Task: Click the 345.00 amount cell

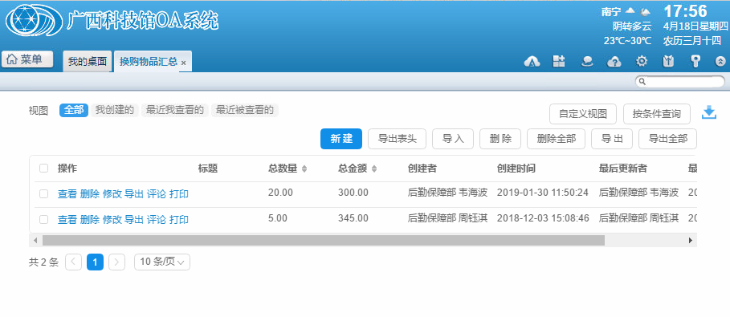Action: click(353, 217)
